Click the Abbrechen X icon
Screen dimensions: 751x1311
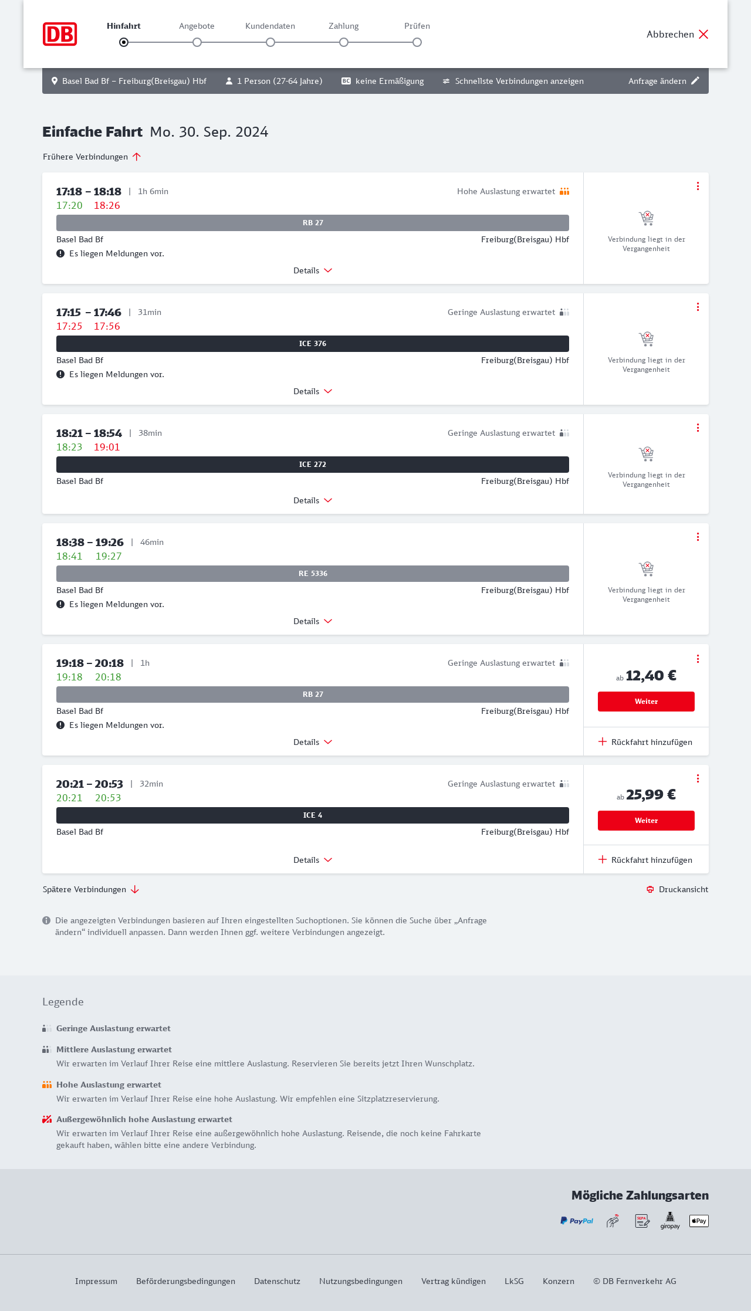703,34
